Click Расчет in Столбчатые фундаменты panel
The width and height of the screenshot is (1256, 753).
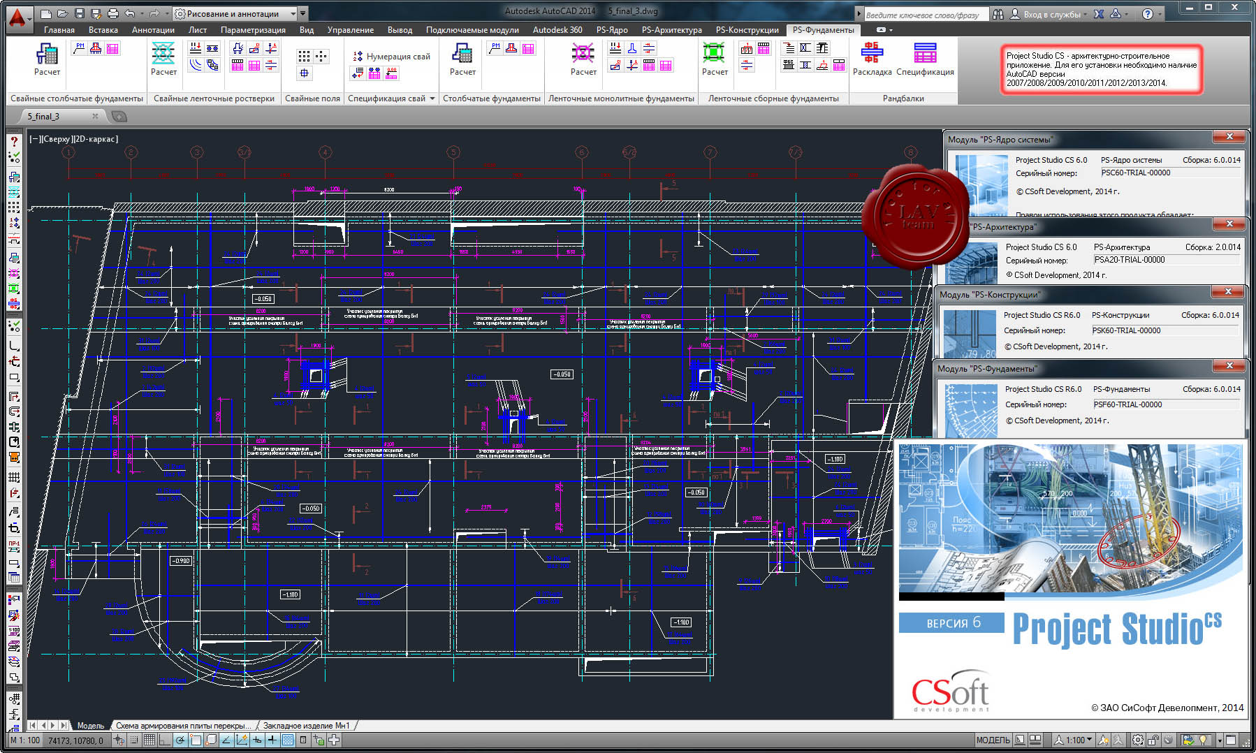click(x=462, y=59)
